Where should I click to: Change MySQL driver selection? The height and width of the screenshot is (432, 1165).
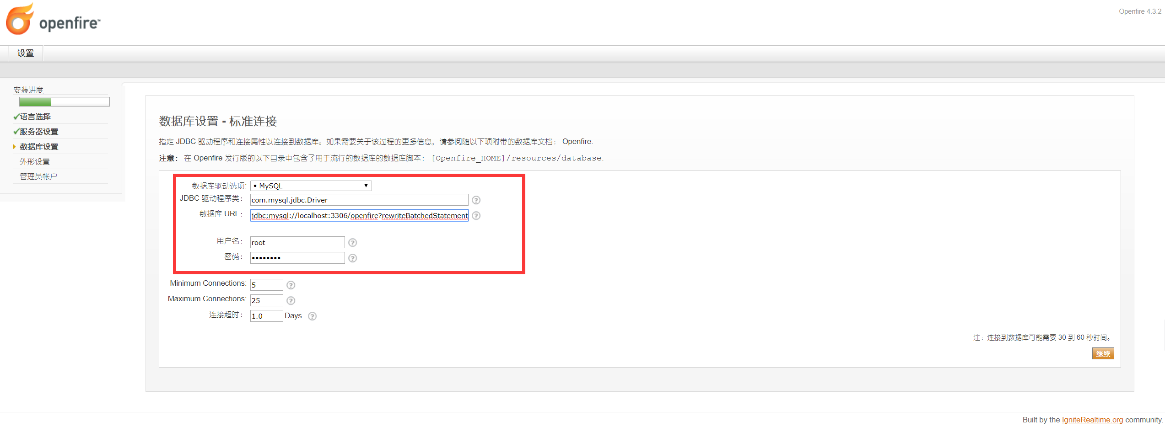pyautogui.click(x=311, y=186)
